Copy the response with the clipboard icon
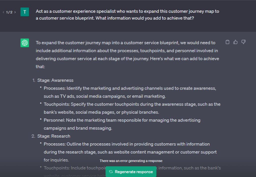 (227, 42)
